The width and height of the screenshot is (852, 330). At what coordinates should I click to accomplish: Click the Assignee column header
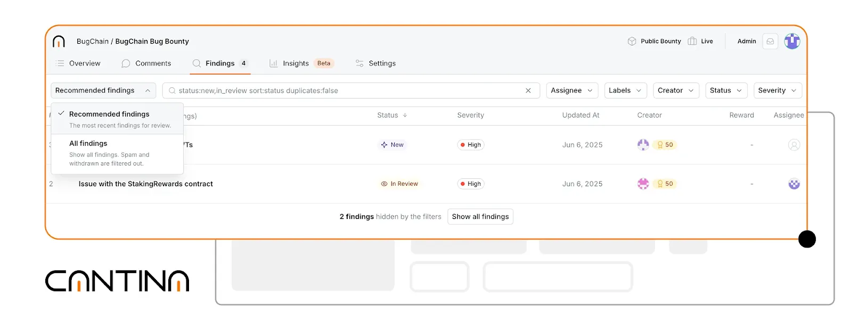(789, 115)
